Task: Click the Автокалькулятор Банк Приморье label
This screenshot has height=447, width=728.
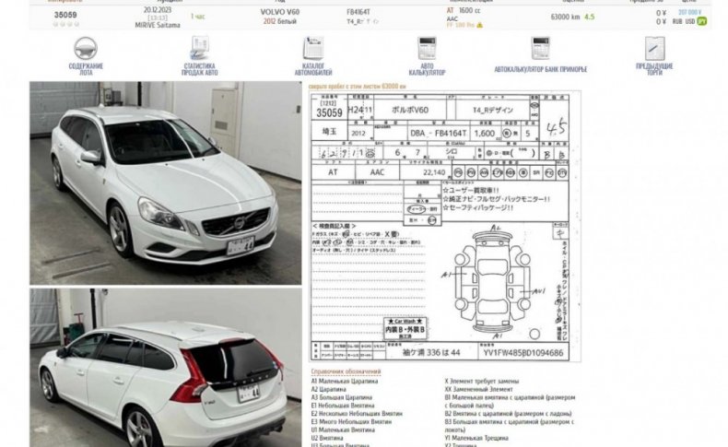Action: click(x=540, y=69)
